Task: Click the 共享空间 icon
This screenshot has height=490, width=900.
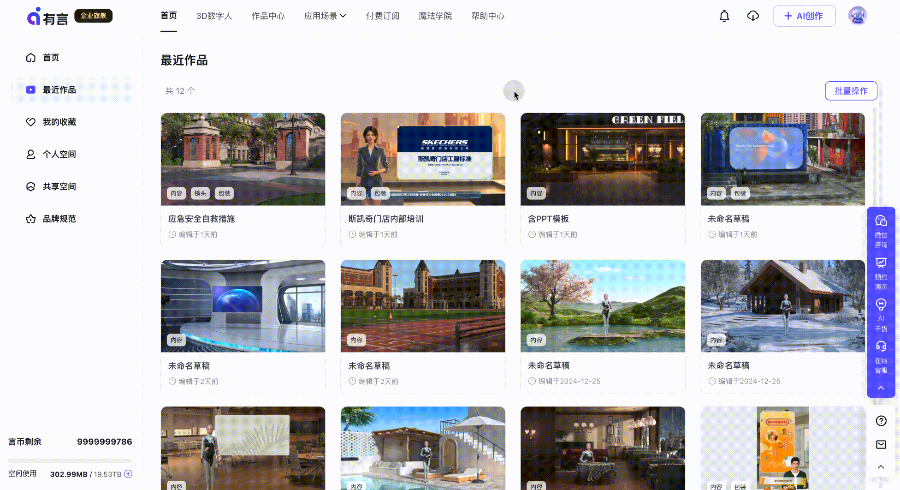Action: pyautogui.click(x=31, y=187)
